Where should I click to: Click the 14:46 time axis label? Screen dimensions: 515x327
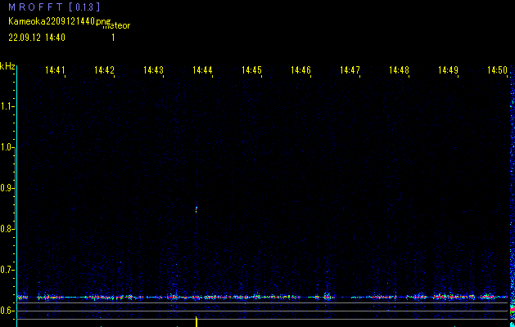coord(300,70)
